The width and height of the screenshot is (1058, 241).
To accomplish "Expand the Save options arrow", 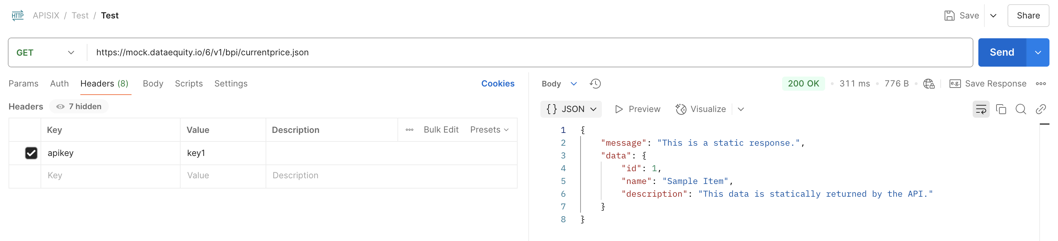I will (x=993, y=16).
